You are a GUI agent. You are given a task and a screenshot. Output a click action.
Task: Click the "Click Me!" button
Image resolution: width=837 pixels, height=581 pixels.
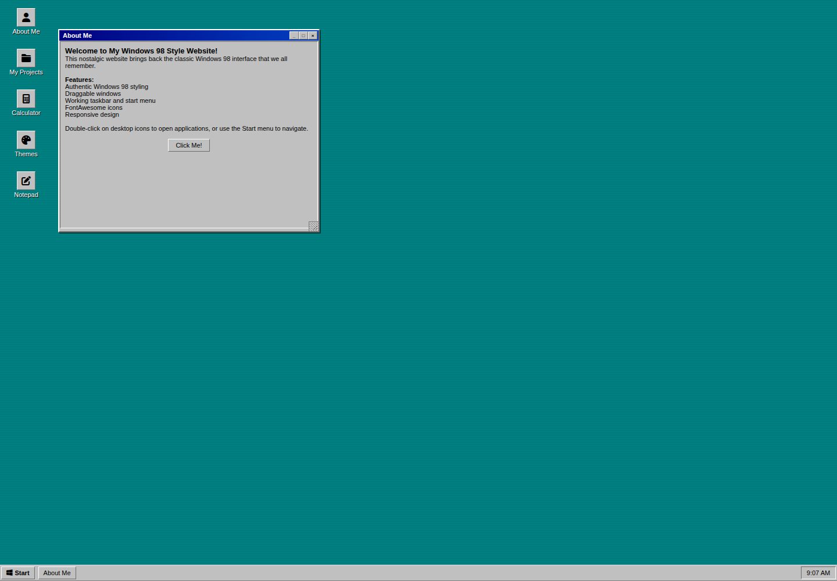[x=189, y=145]
